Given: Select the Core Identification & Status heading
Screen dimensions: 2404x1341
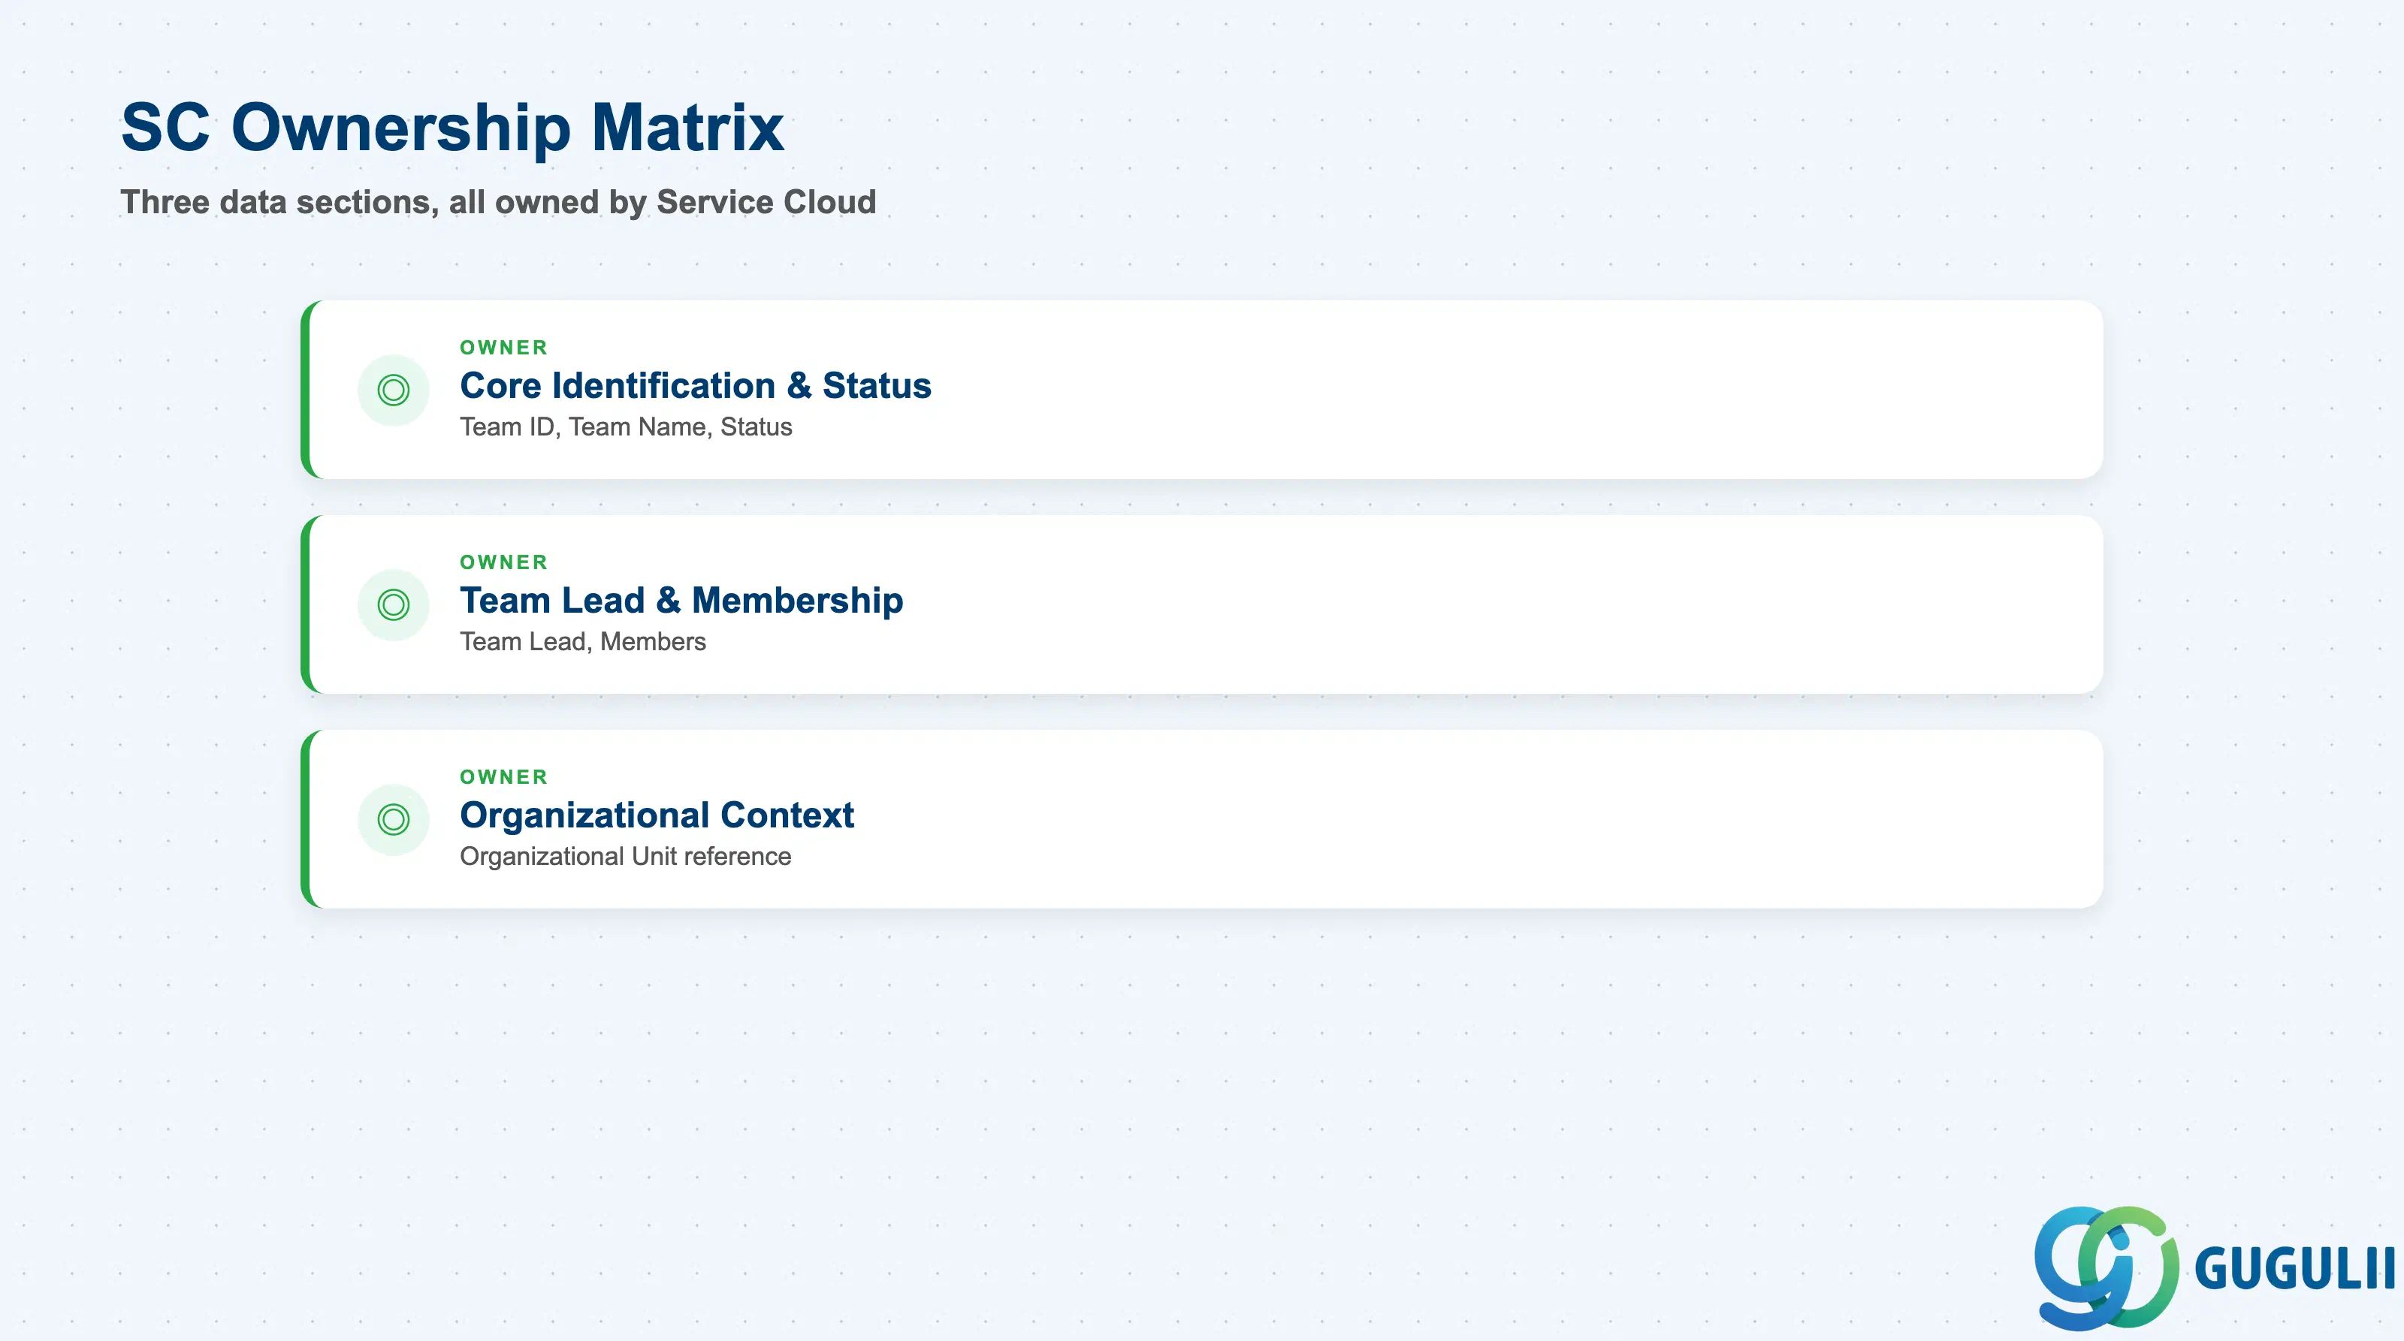Looking at the screenshot, I should click(x=695, y=385).
